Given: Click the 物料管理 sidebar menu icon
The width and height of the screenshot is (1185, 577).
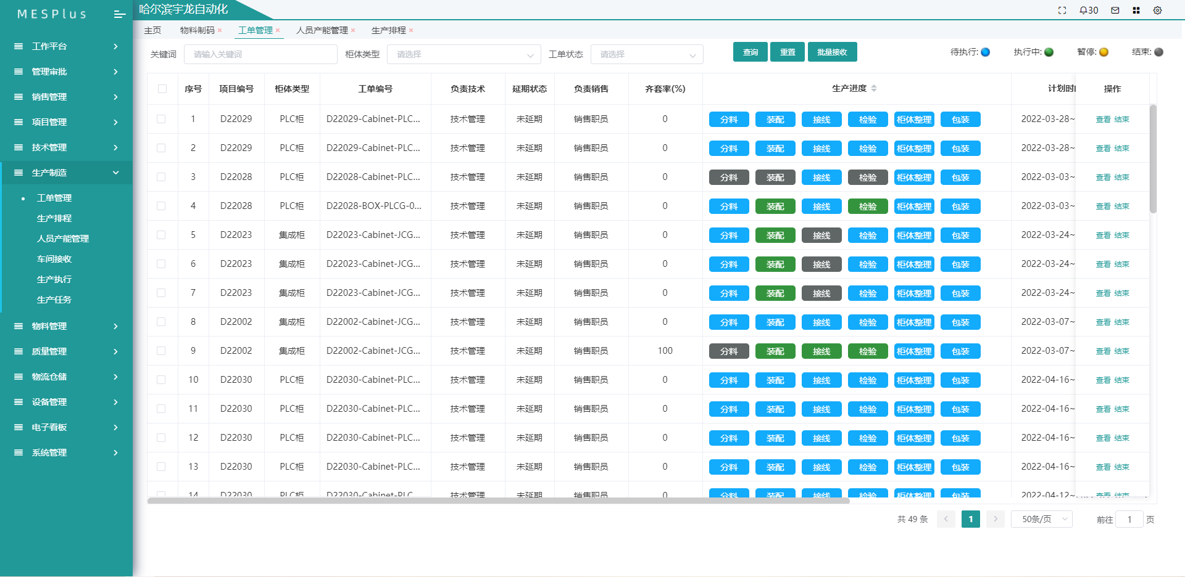Looking at the screenshot, I should pos(19,326).
